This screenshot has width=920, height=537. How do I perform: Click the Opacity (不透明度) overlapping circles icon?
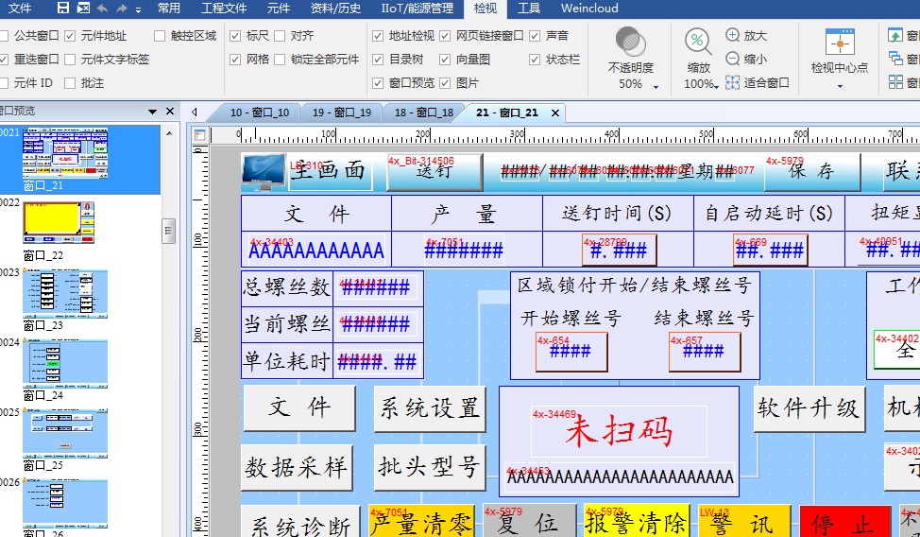(630, 43)
